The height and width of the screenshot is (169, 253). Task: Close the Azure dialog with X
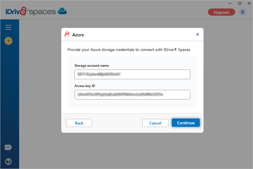point(198,34)
